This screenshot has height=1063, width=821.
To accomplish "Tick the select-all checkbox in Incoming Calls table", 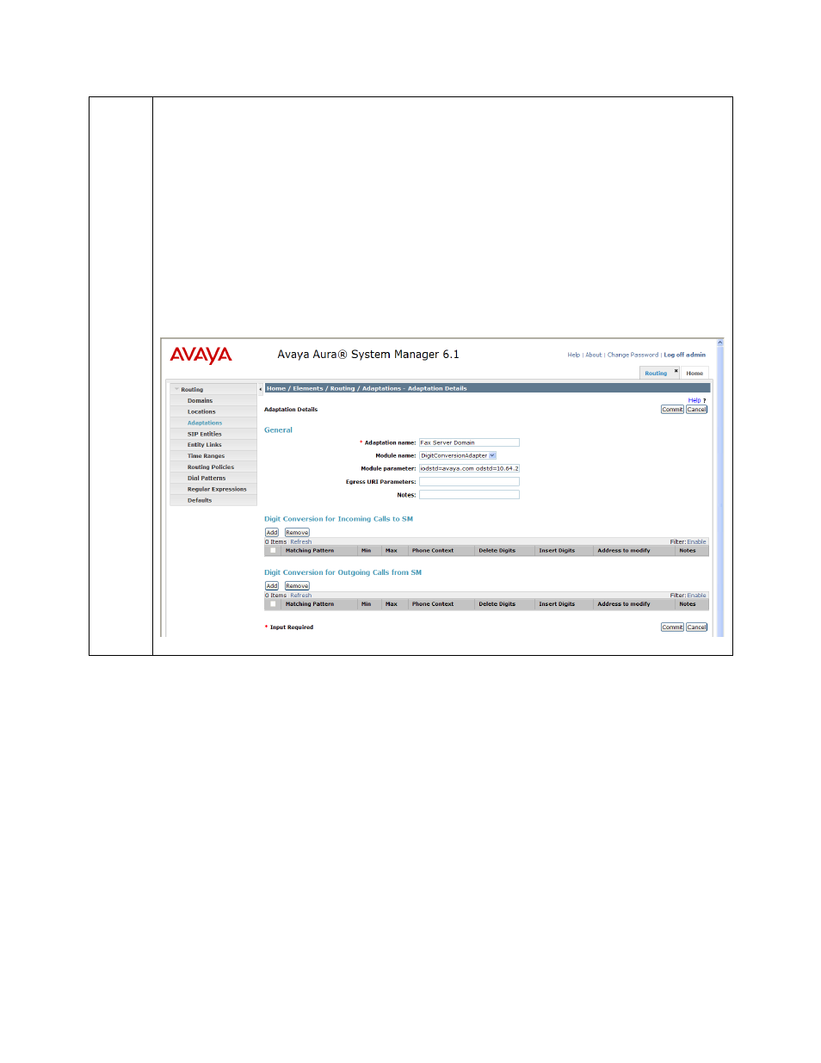I will click(x=273, y=551).
